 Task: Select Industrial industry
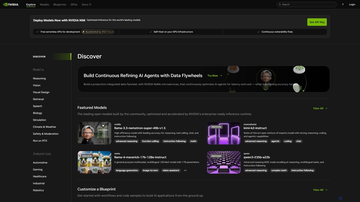click(39, 183)
